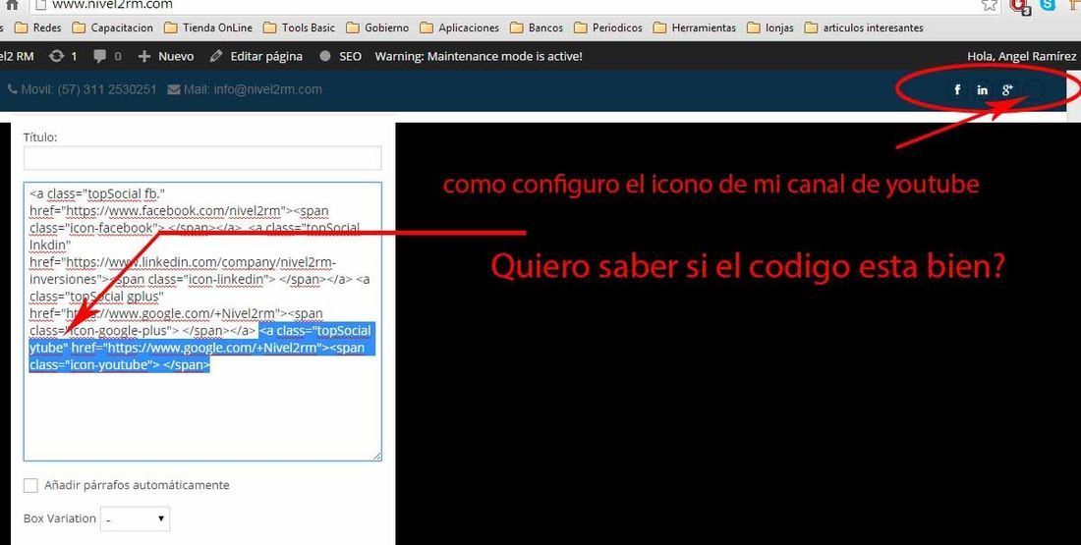Click the Google Plus icon in site header
The image size is (1081, 545).
[1008, 89]
